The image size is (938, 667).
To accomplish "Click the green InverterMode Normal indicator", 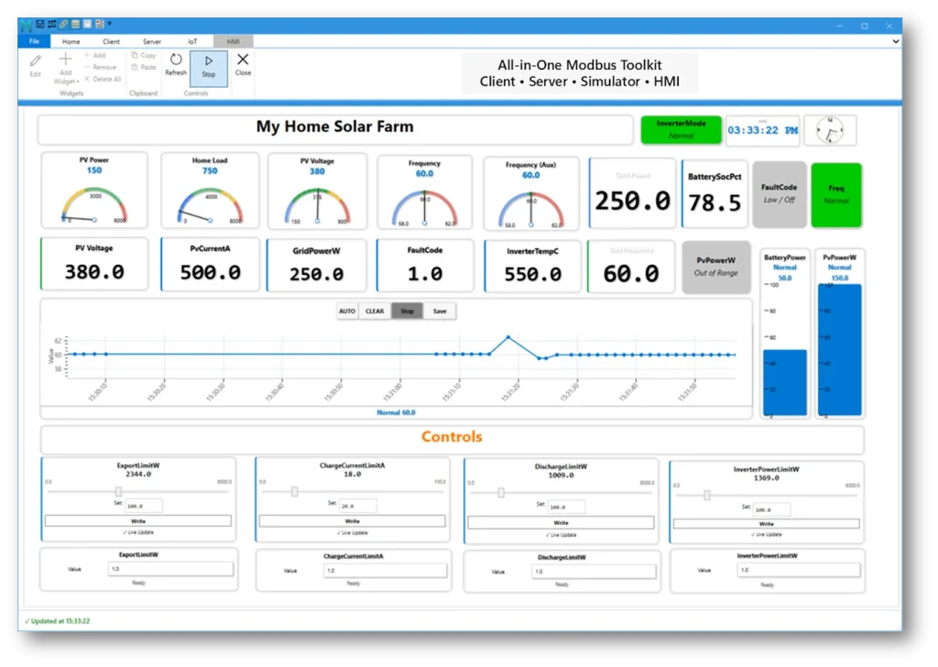I will pos(681,129).
